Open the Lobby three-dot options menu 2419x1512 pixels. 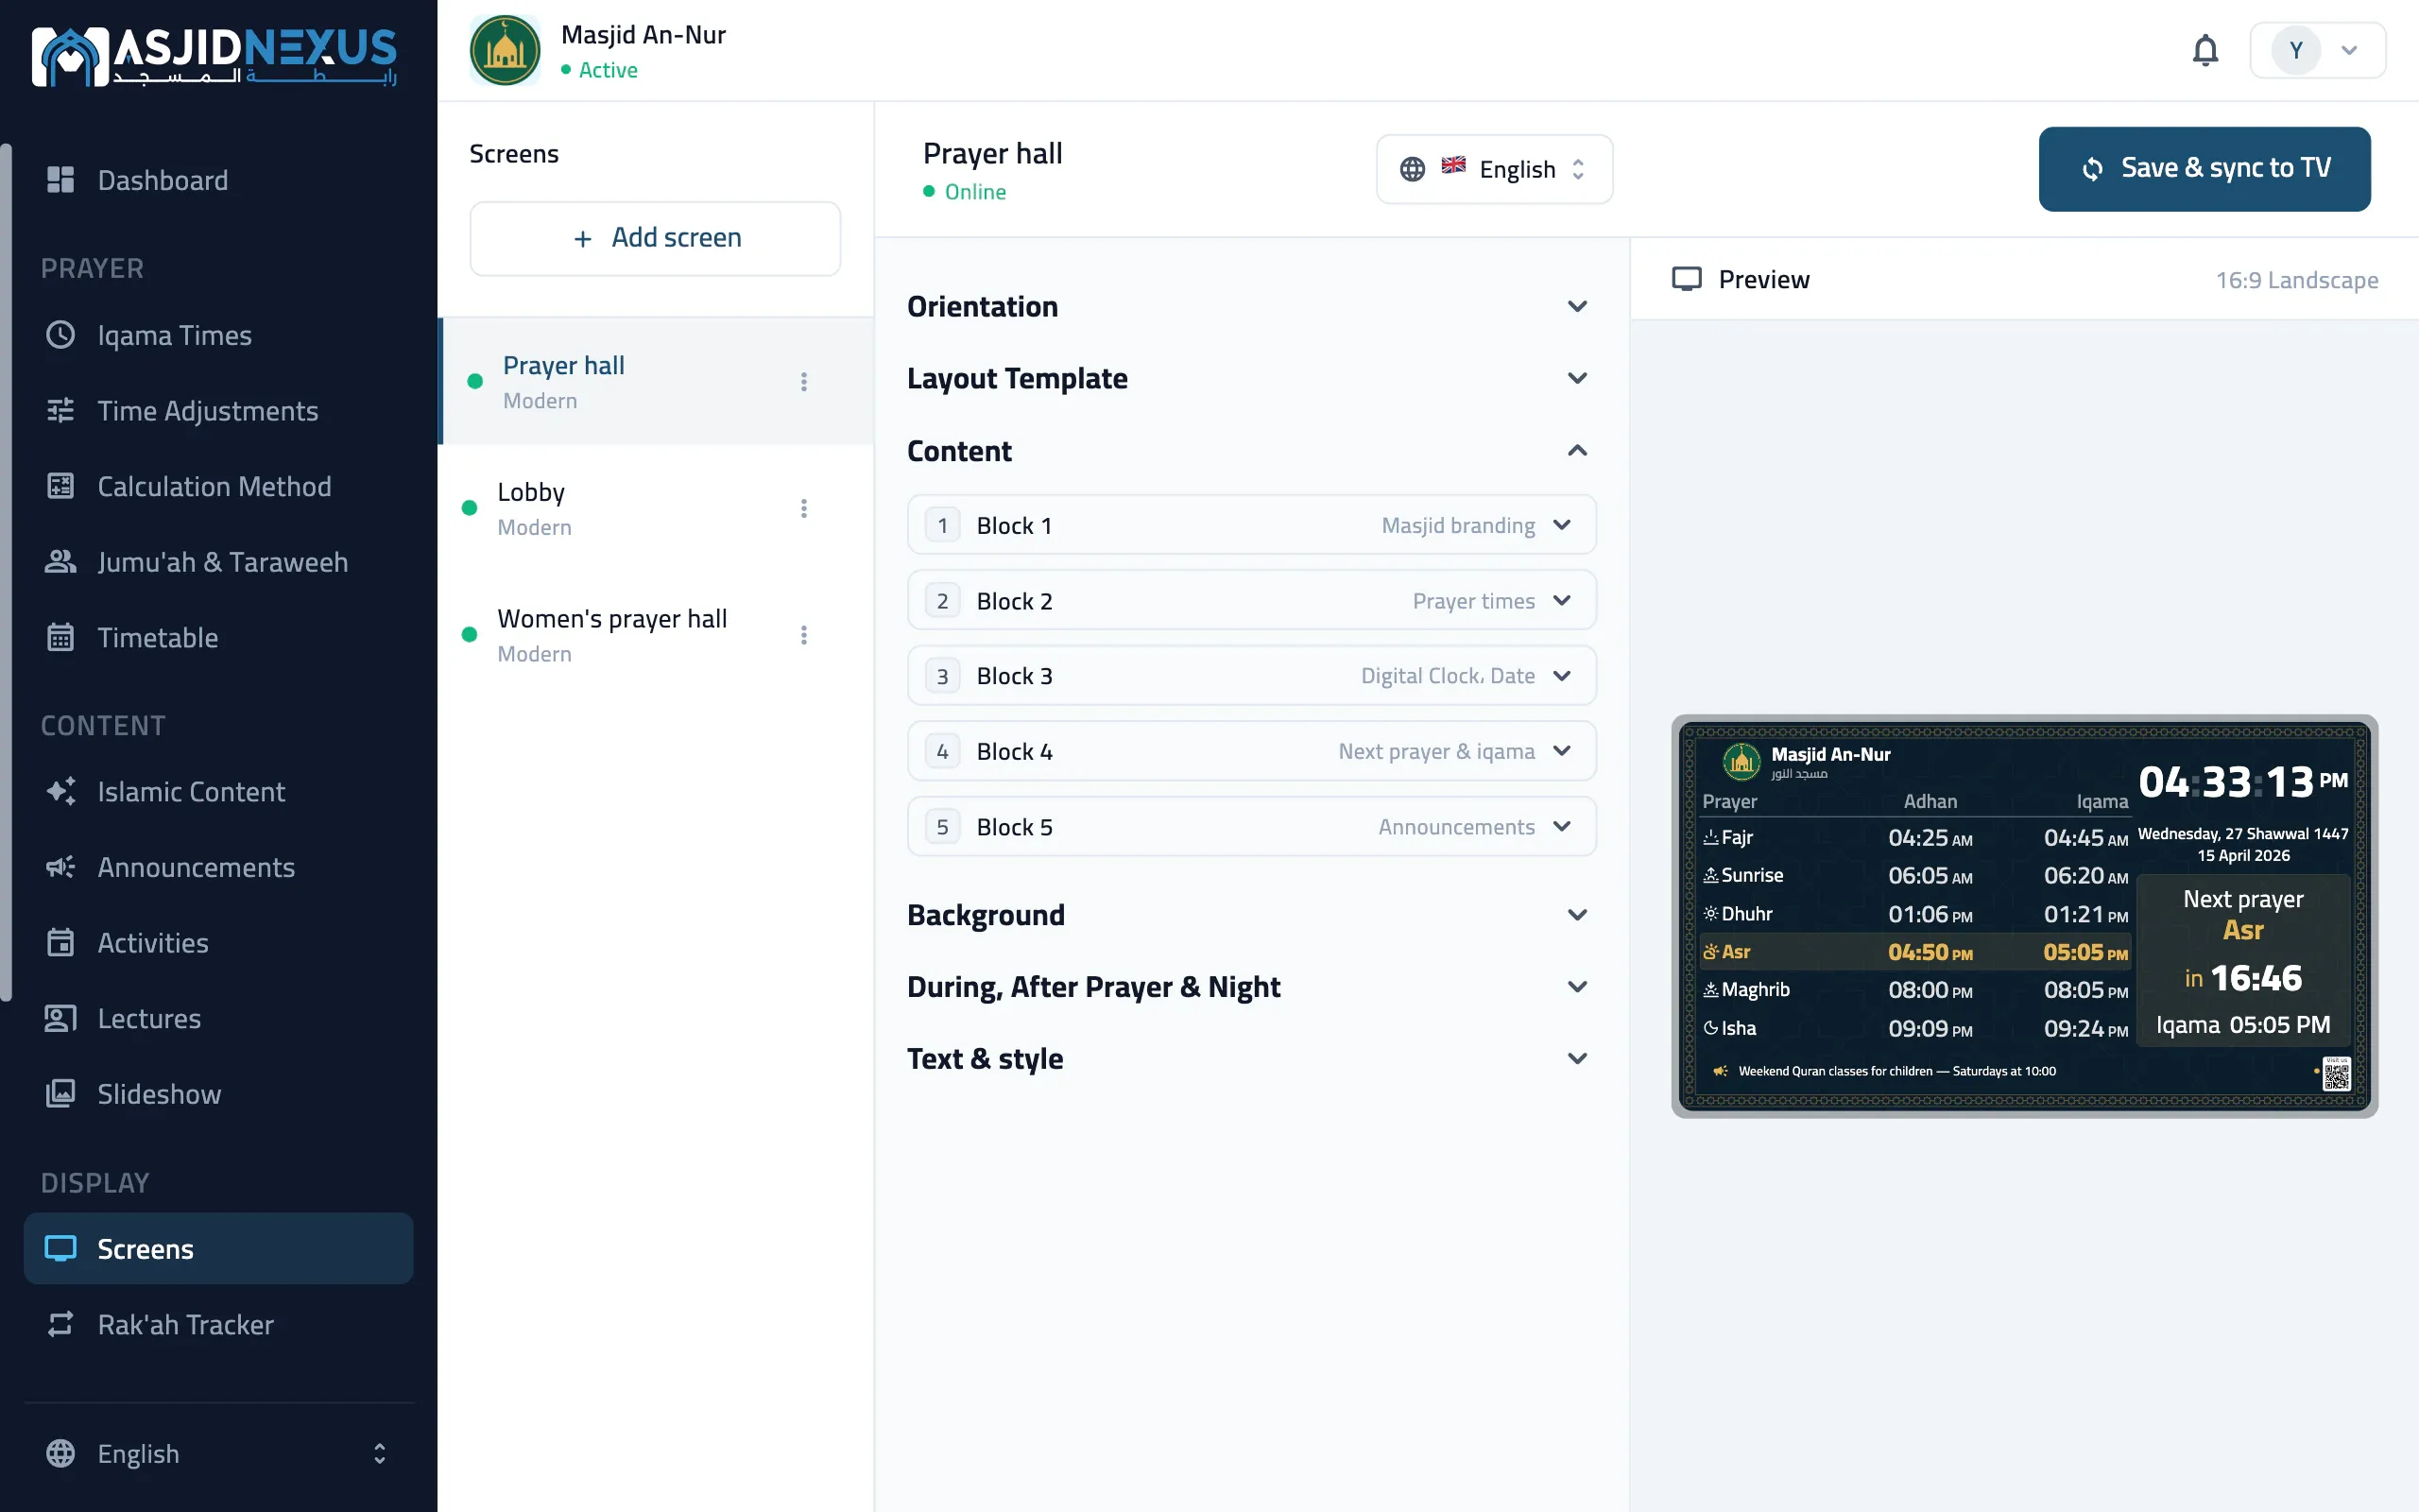[x=804, y=508]
